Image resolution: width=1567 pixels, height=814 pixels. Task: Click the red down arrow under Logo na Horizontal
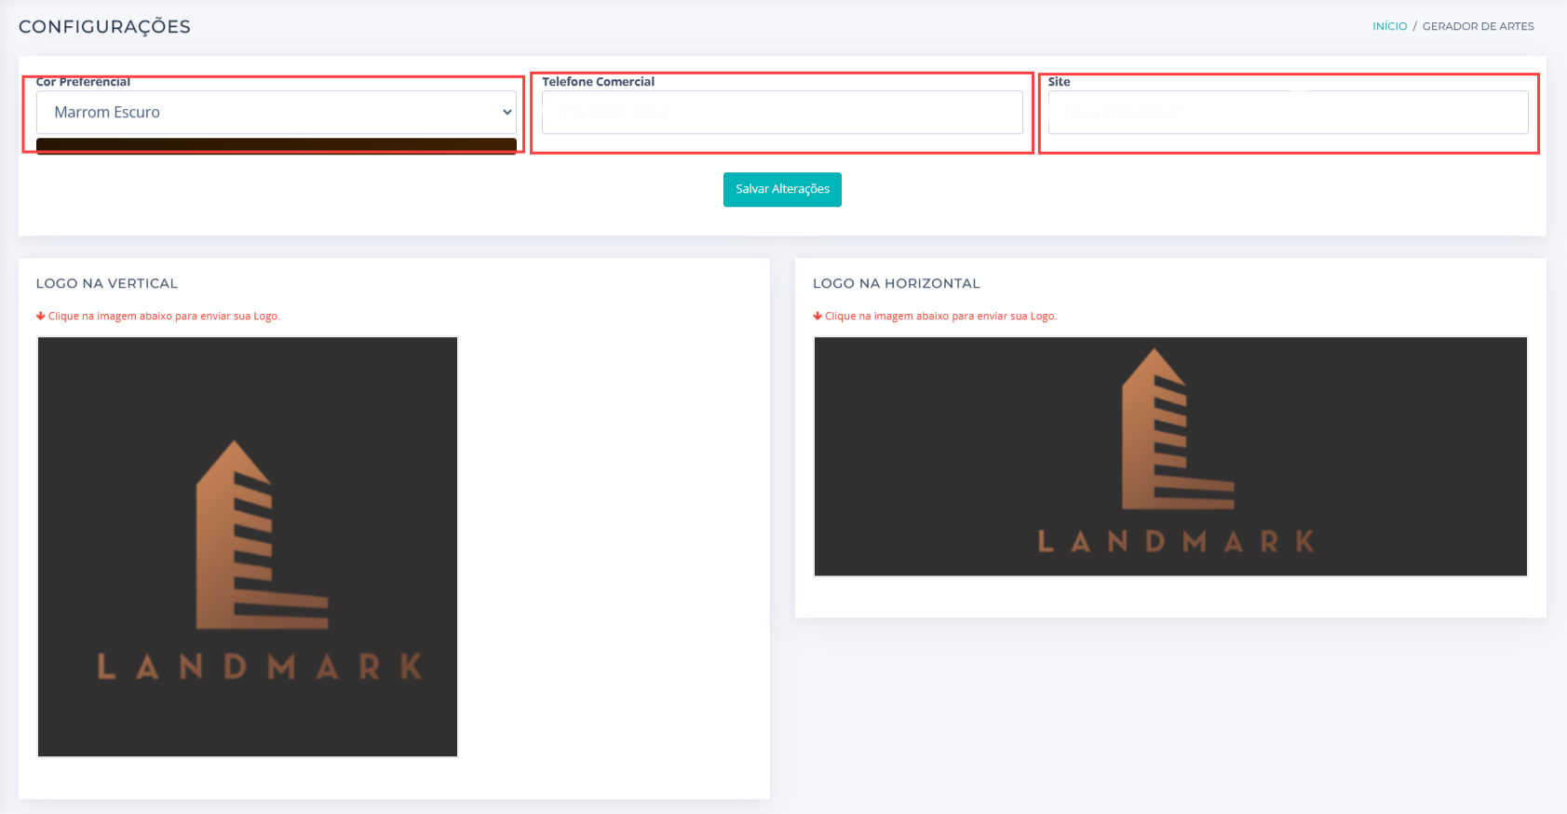tap(817, 316)
